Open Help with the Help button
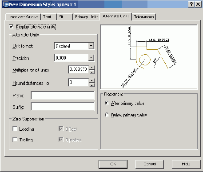203x172 pixels. [186, 164]
